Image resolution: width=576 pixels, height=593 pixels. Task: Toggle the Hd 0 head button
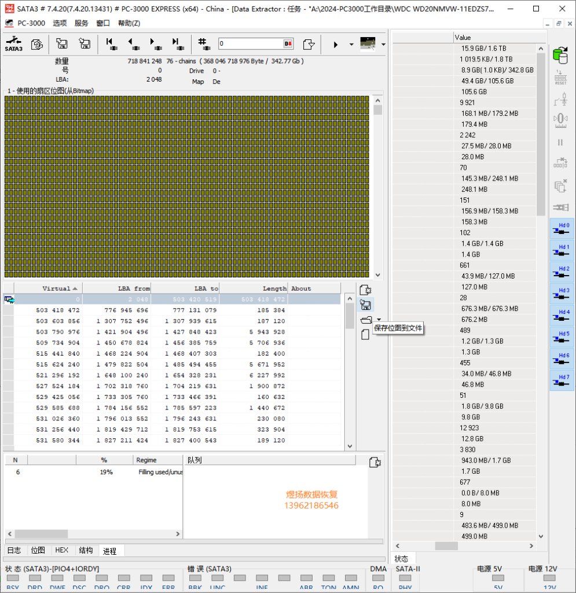[562, 228]
